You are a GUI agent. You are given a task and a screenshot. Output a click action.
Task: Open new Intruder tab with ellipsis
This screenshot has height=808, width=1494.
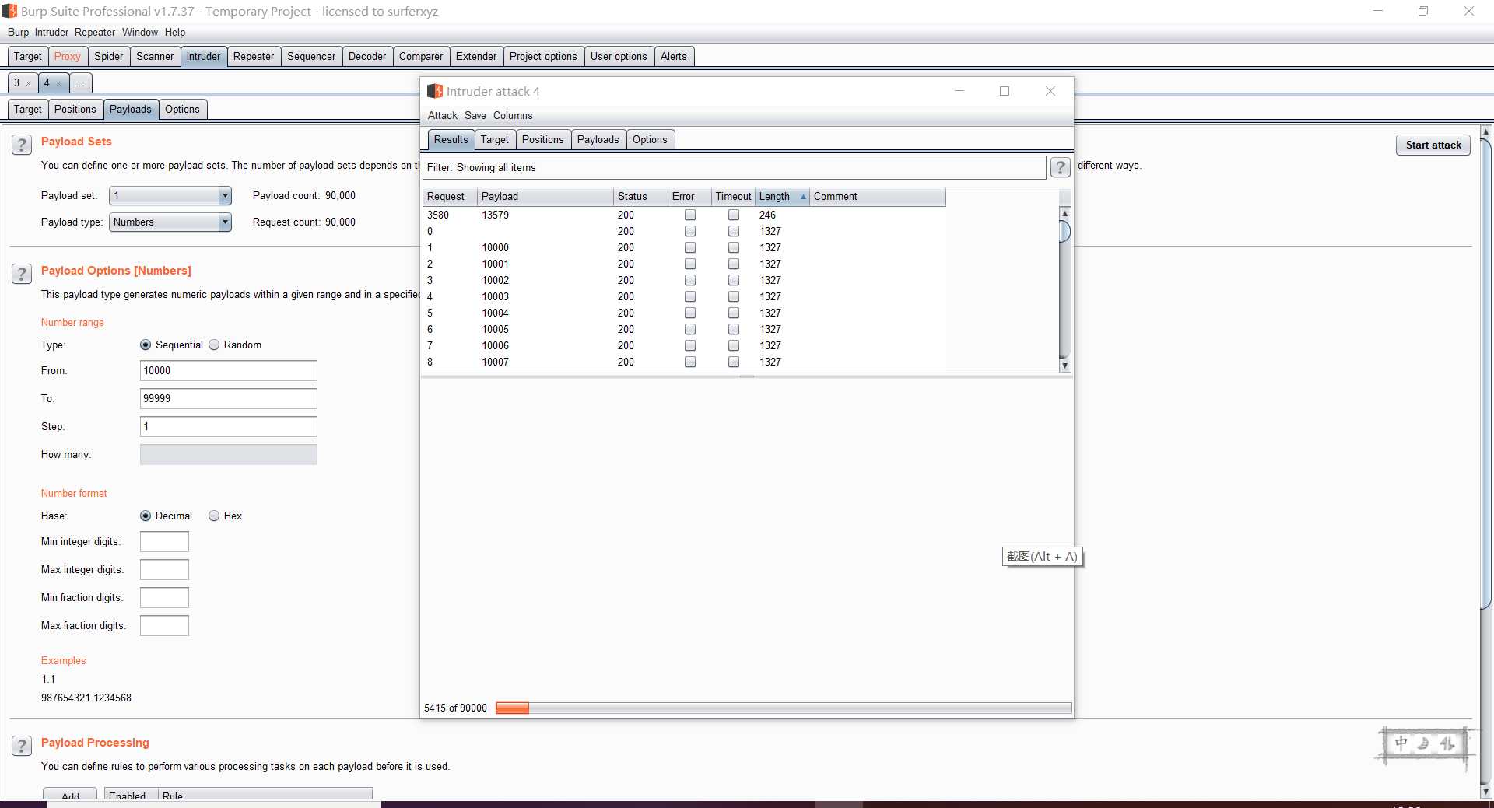(x=80, y=83)
